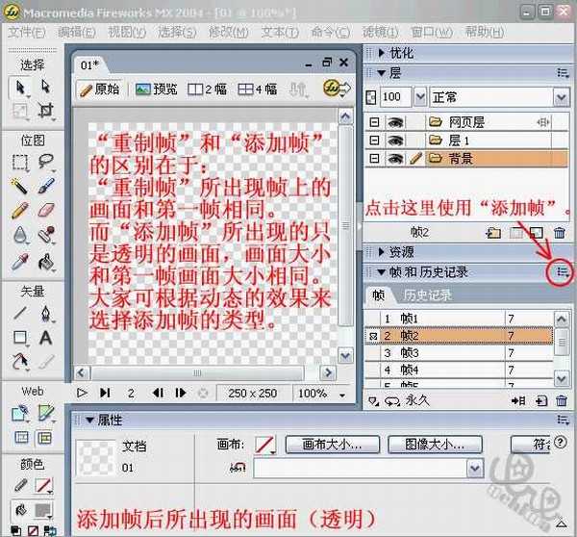Viewport: 577px width, 537px height.
Task: Select the Text tool
Action: (45, 338)
